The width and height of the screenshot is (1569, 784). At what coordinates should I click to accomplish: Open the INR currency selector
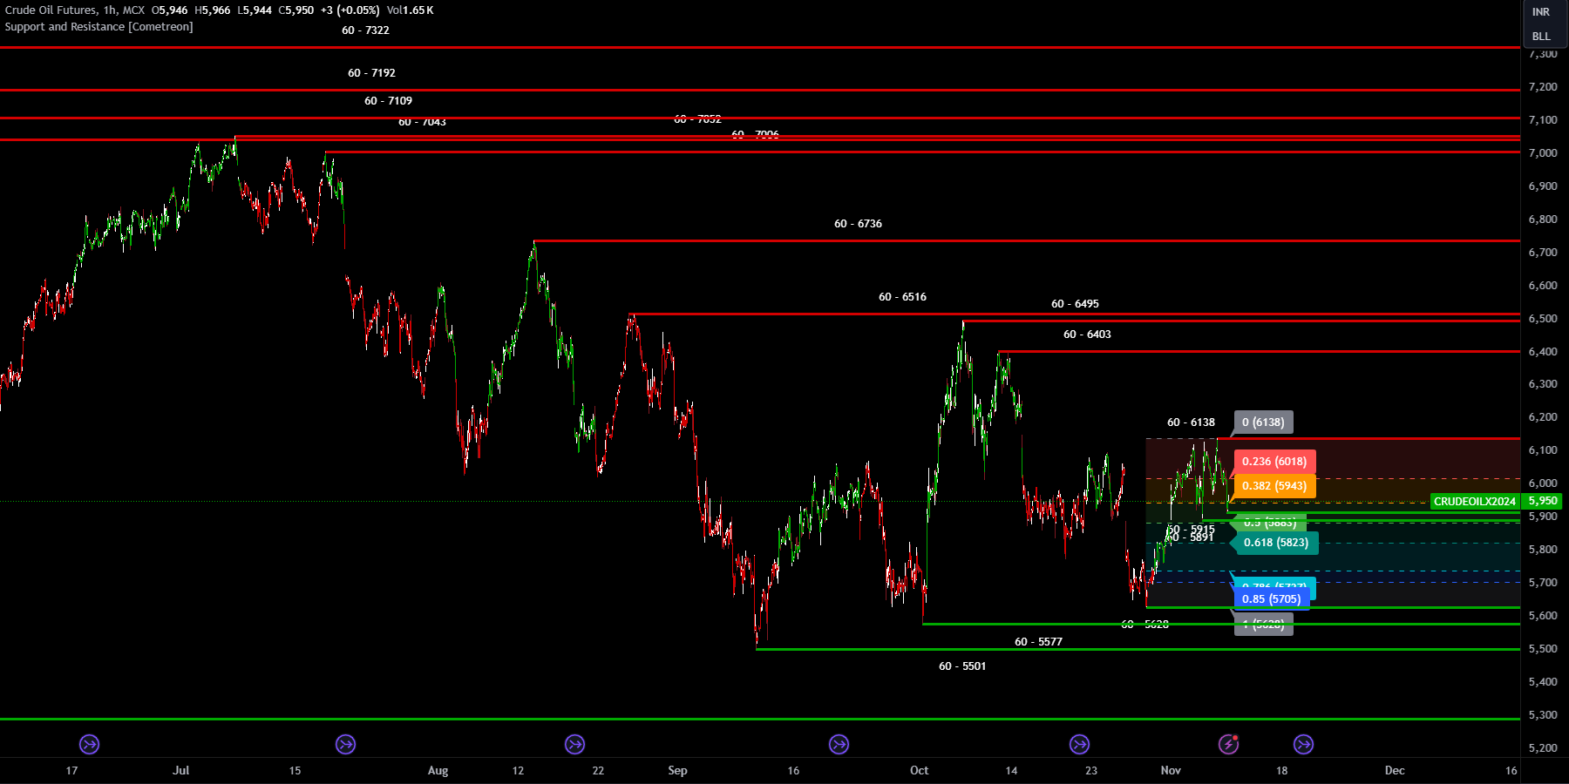click(1541, 12)
